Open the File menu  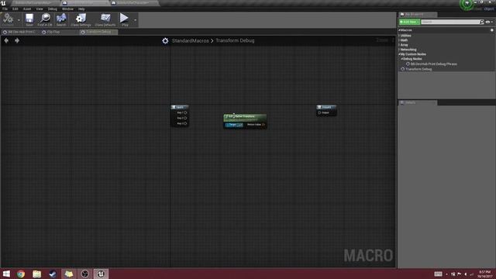coord(5,9)
